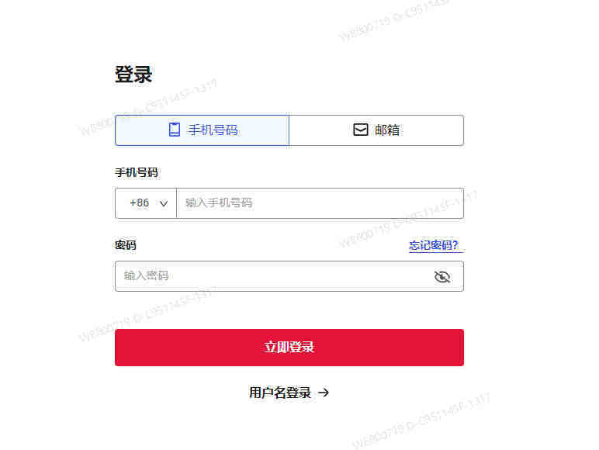Screen dimensions: 599x450
Task: Open the +86 country code dropdown
Action: point(146,203)
